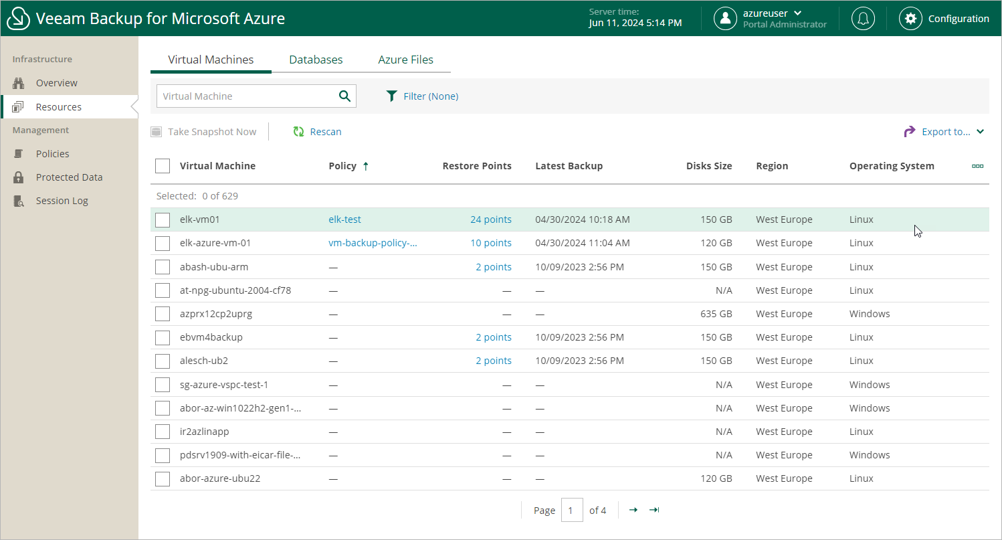Click the search magnifier icon

point(344,96)
